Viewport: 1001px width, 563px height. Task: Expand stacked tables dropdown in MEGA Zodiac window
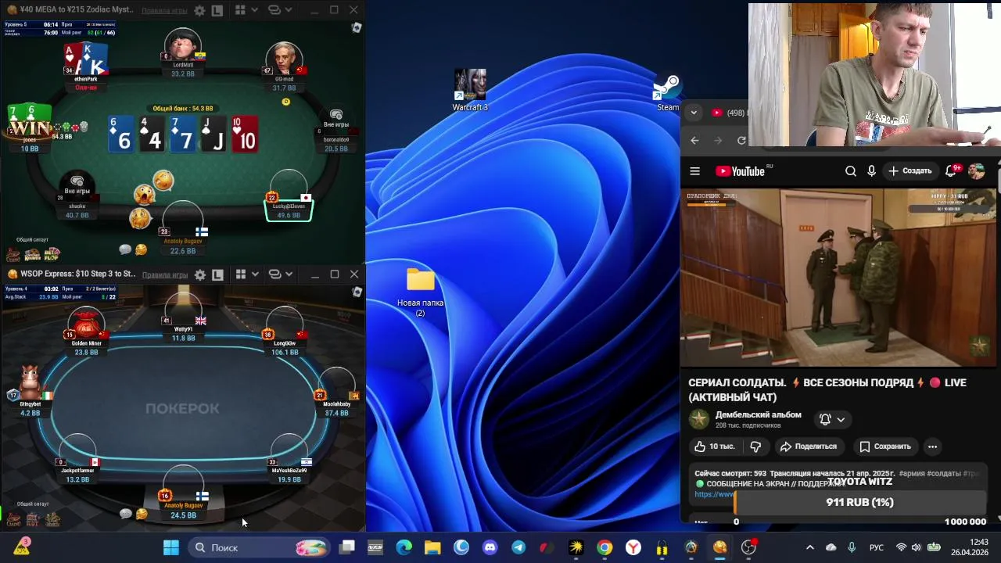point(289,11)
